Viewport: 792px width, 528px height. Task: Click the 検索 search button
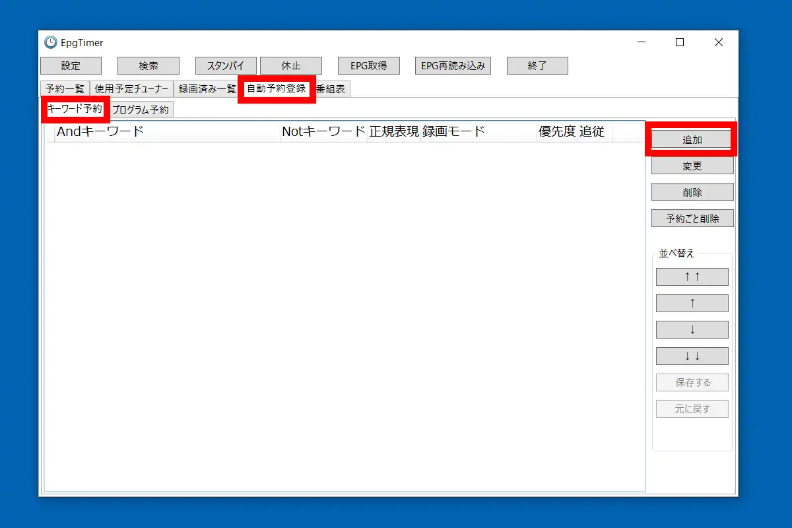point(148,66)
